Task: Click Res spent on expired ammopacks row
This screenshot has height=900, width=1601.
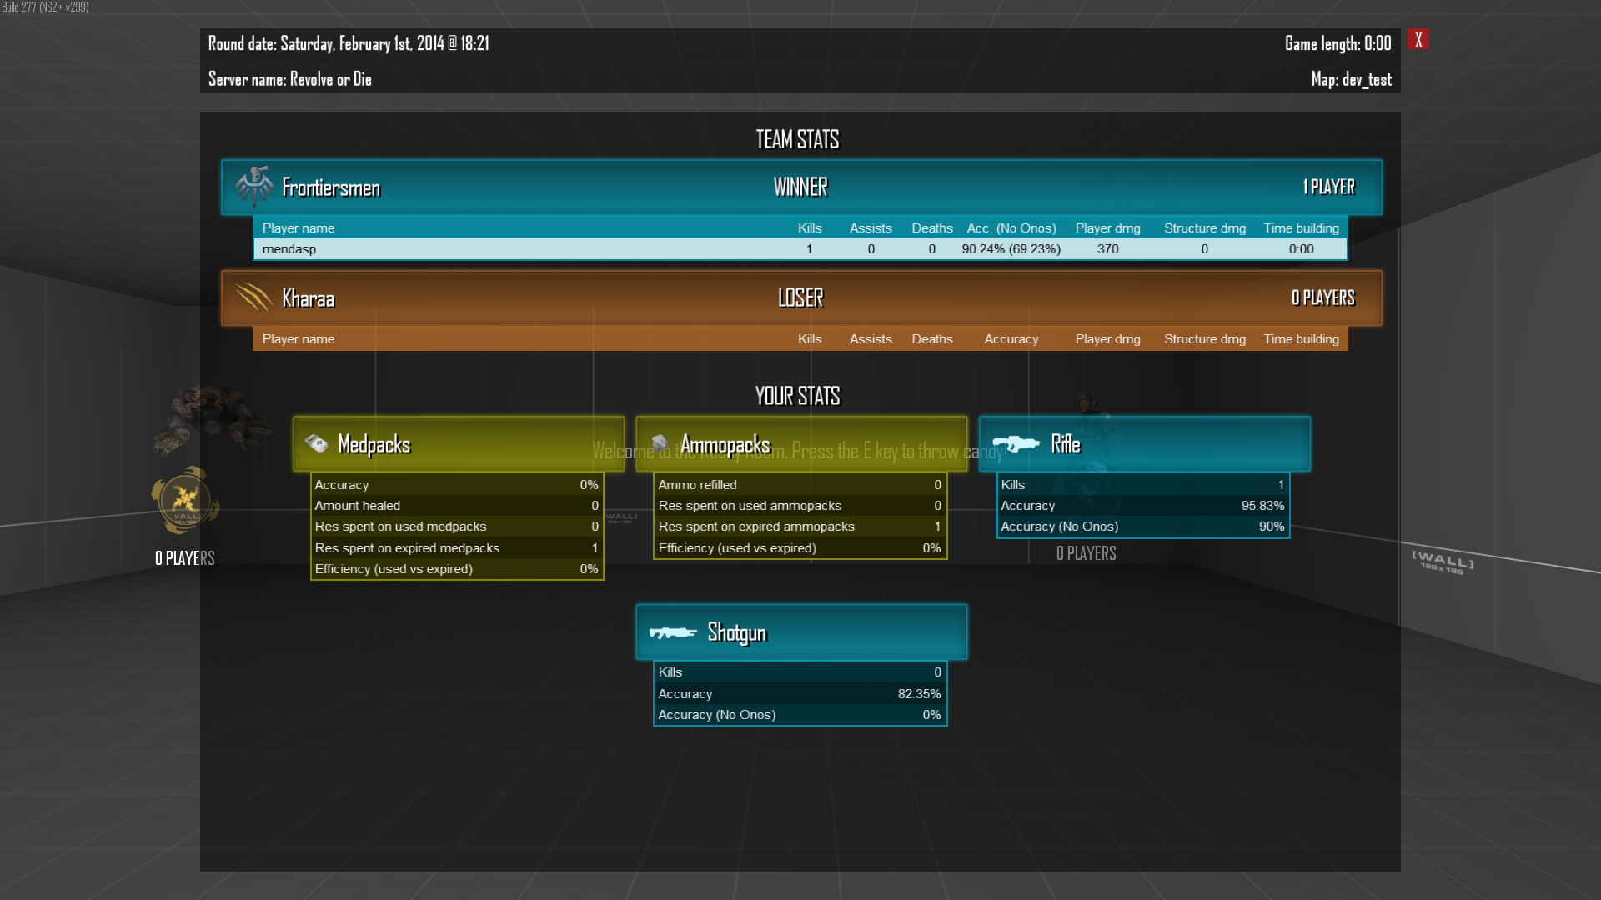Action: [x=800, y=527]
